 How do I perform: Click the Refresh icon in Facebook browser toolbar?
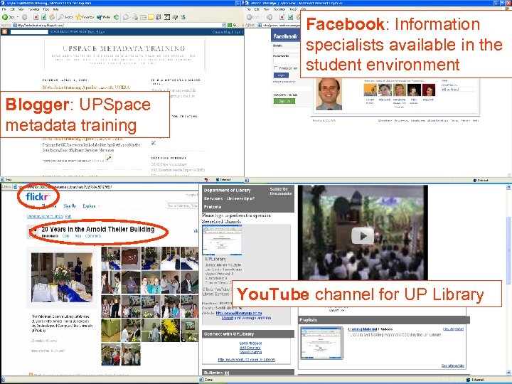tap(290, 17)
